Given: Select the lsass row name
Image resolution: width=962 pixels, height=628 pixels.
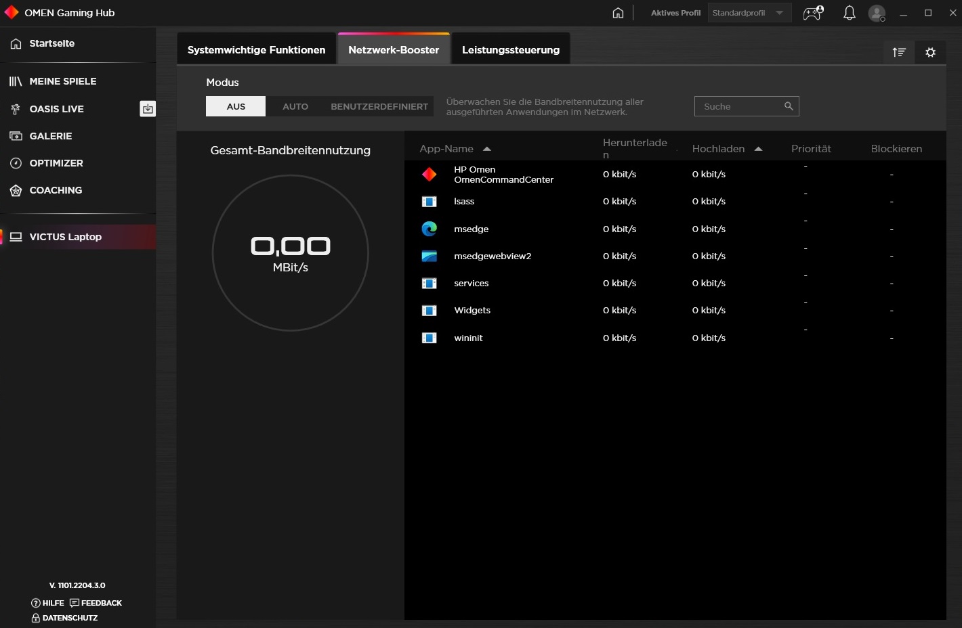Looking at the screenshot, I should [x=464, y=202].
